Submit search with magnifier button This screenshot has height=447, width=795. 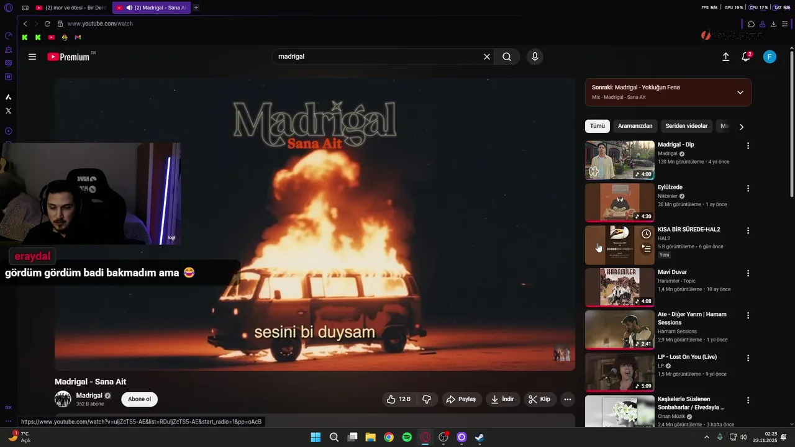(x=507, y=56)
